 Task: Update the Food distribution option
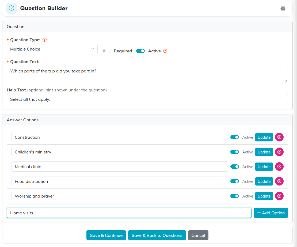264,181
